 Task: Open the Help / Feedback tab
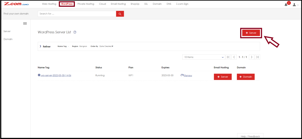coord(250,136)
